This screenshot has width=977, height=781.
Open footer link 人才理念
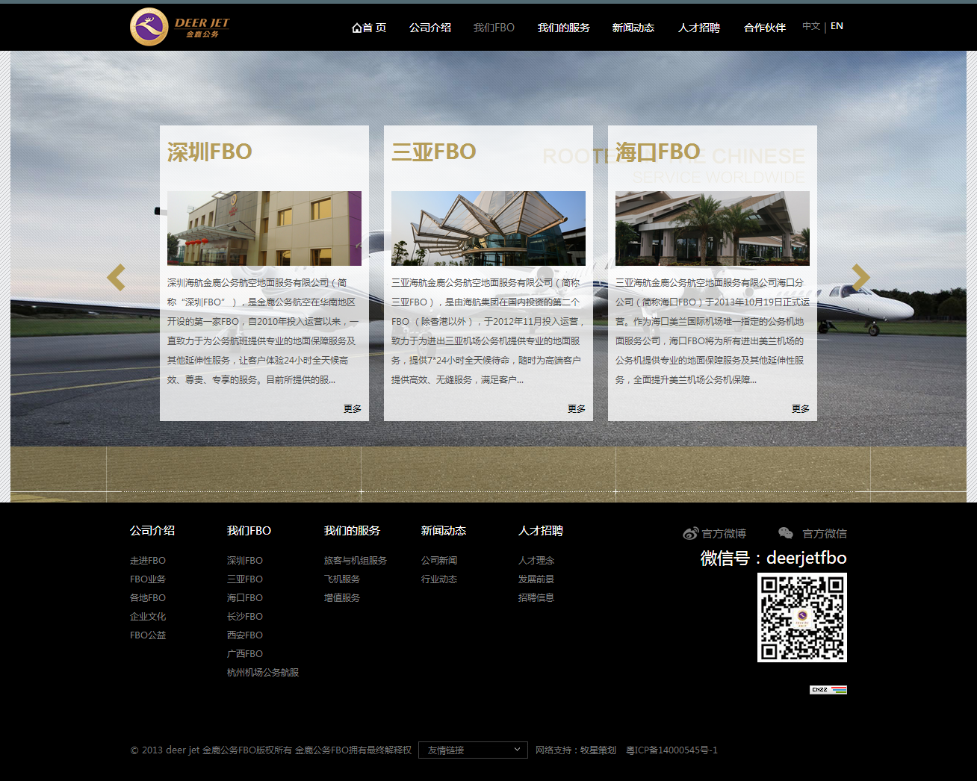(x=536, y=560)
